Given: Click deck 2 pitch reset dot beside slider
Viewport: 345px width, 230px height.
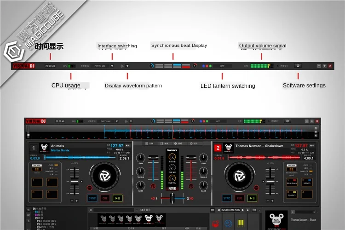Looking at the screenshot, I should coord(263,182).
